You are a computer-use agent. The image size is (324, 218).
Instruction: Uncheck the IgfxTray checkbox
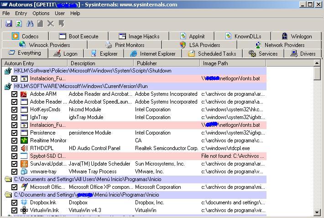tap(14, 117)
